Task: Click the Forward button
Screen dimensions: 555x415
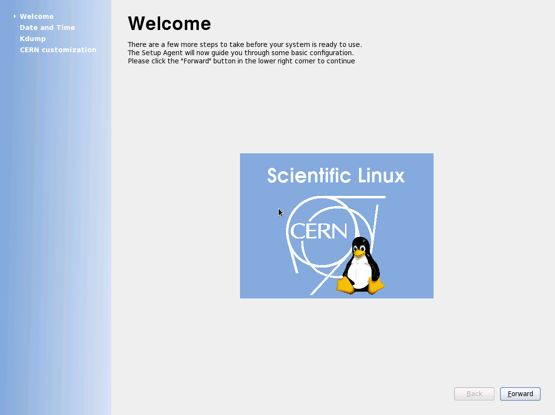Action: pos(520,394)
